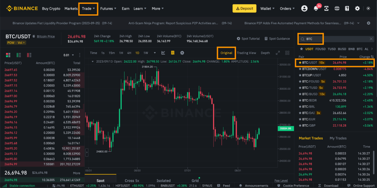Select the 1D interval

tap(137, 53)
